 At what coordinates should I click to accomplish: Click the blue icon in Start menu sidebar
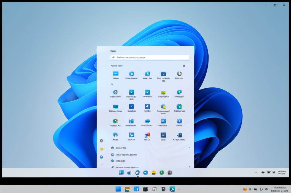tap(101, 157)
